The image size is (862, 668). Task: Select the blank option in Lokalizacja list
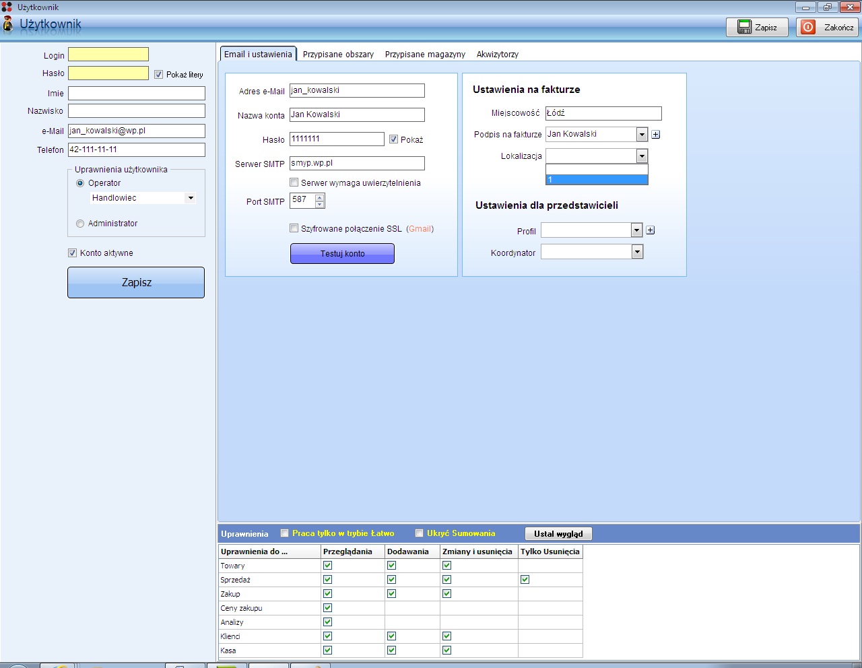coord(597,170)
